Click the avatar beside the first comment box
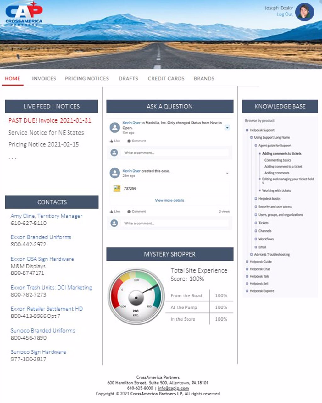Screen dimensions: 322x403 coord(114,153)
